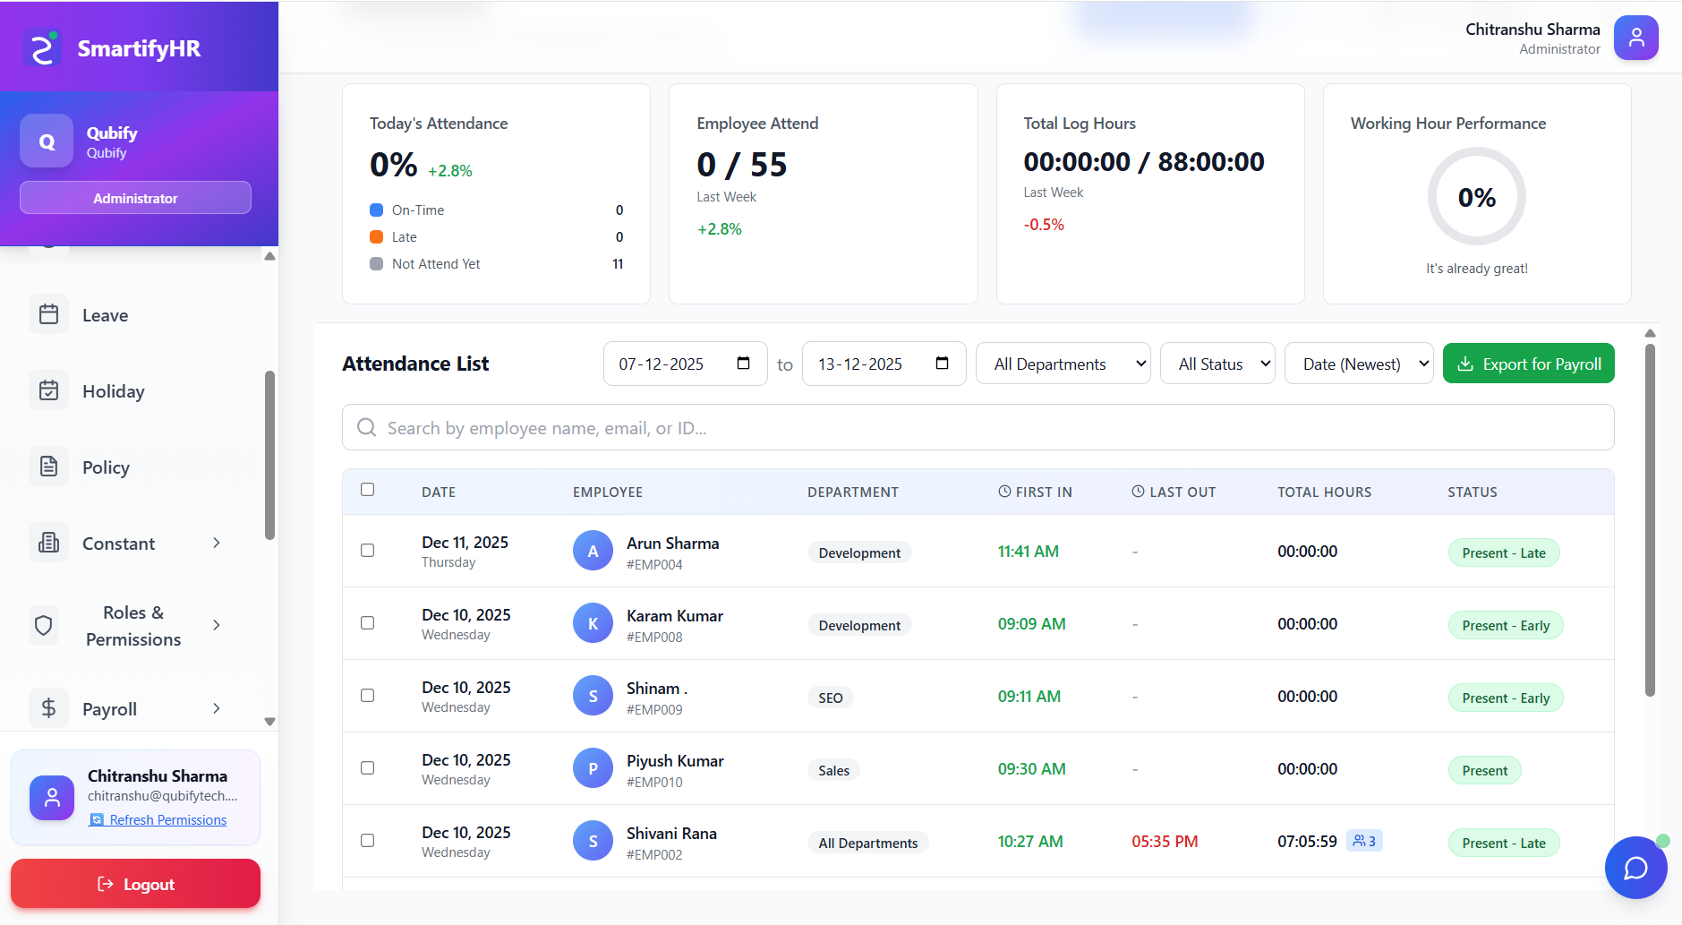The image size is (1682, 925).
Task: Open the Payroll dollar icon
Action: [47, 708]
